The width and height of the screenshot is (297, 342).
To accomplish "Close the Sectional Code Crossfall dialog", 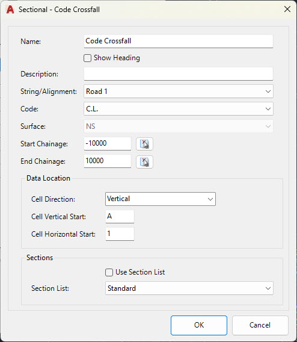I will pos(287,9).
